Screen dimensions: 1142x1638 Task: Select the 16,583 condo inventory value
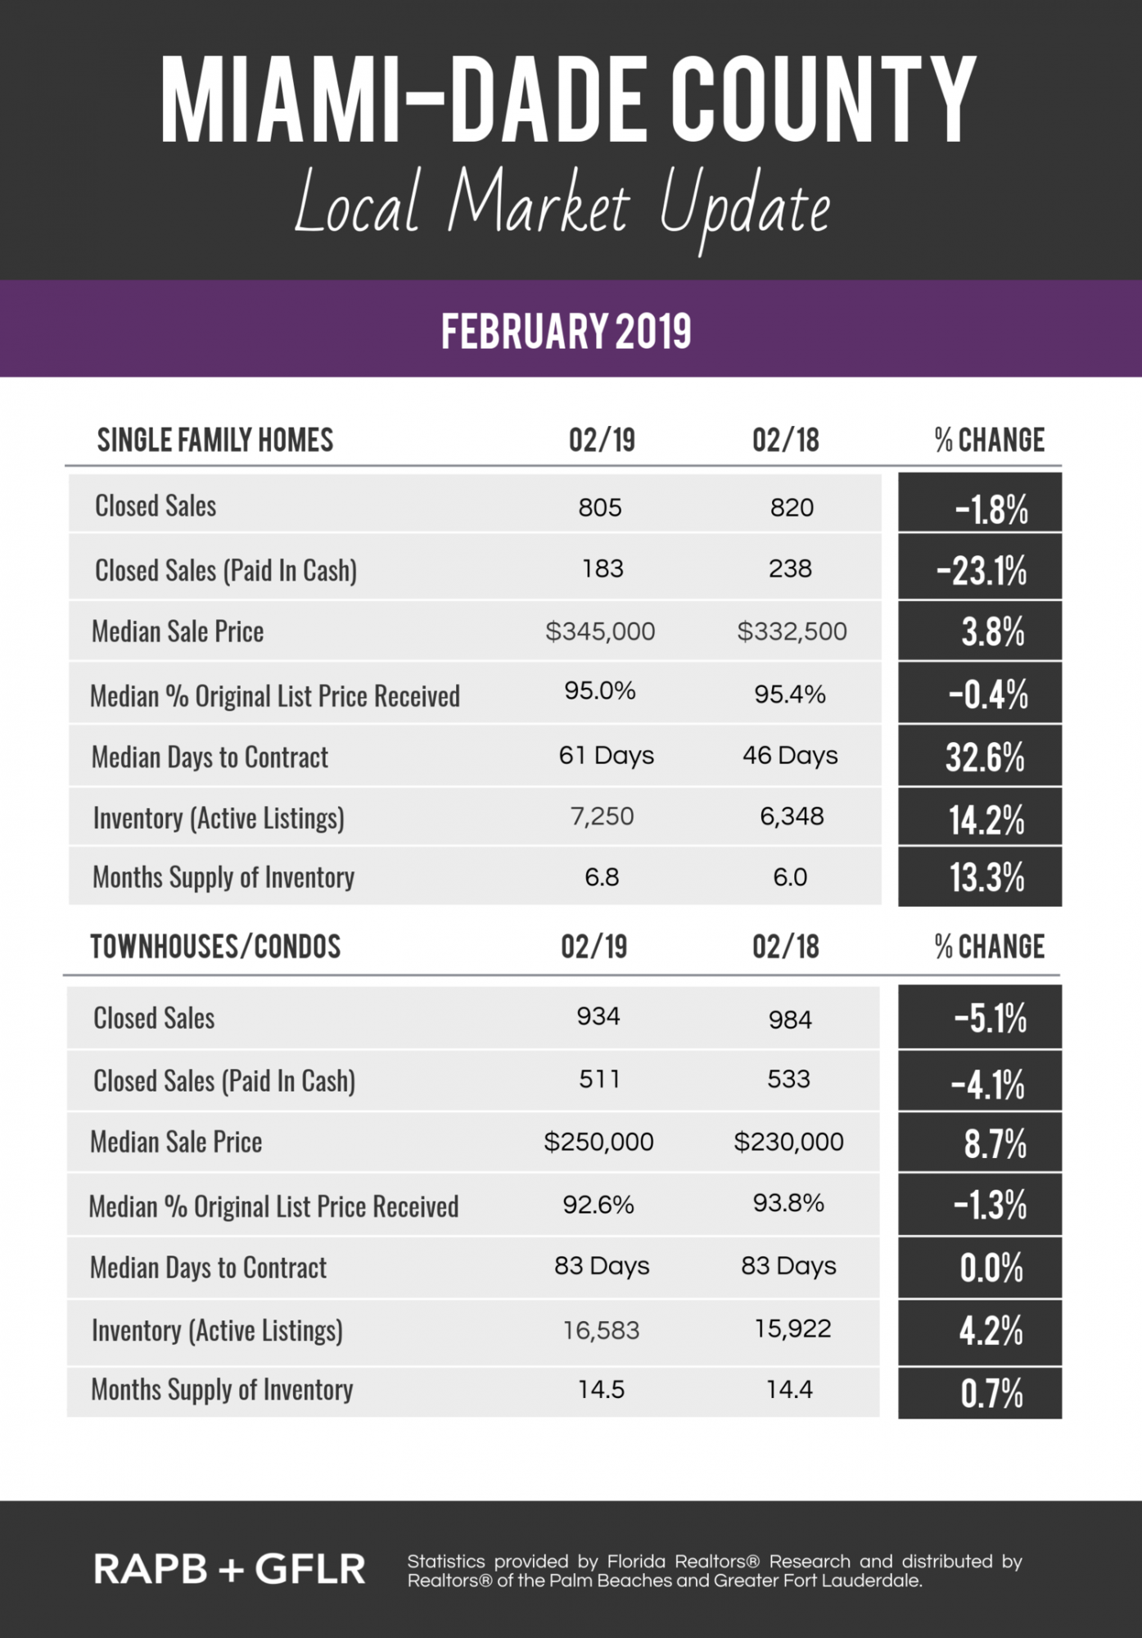601,1330
